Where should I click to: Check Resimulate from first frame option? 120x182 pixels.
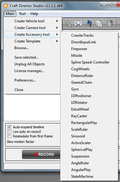9,136
